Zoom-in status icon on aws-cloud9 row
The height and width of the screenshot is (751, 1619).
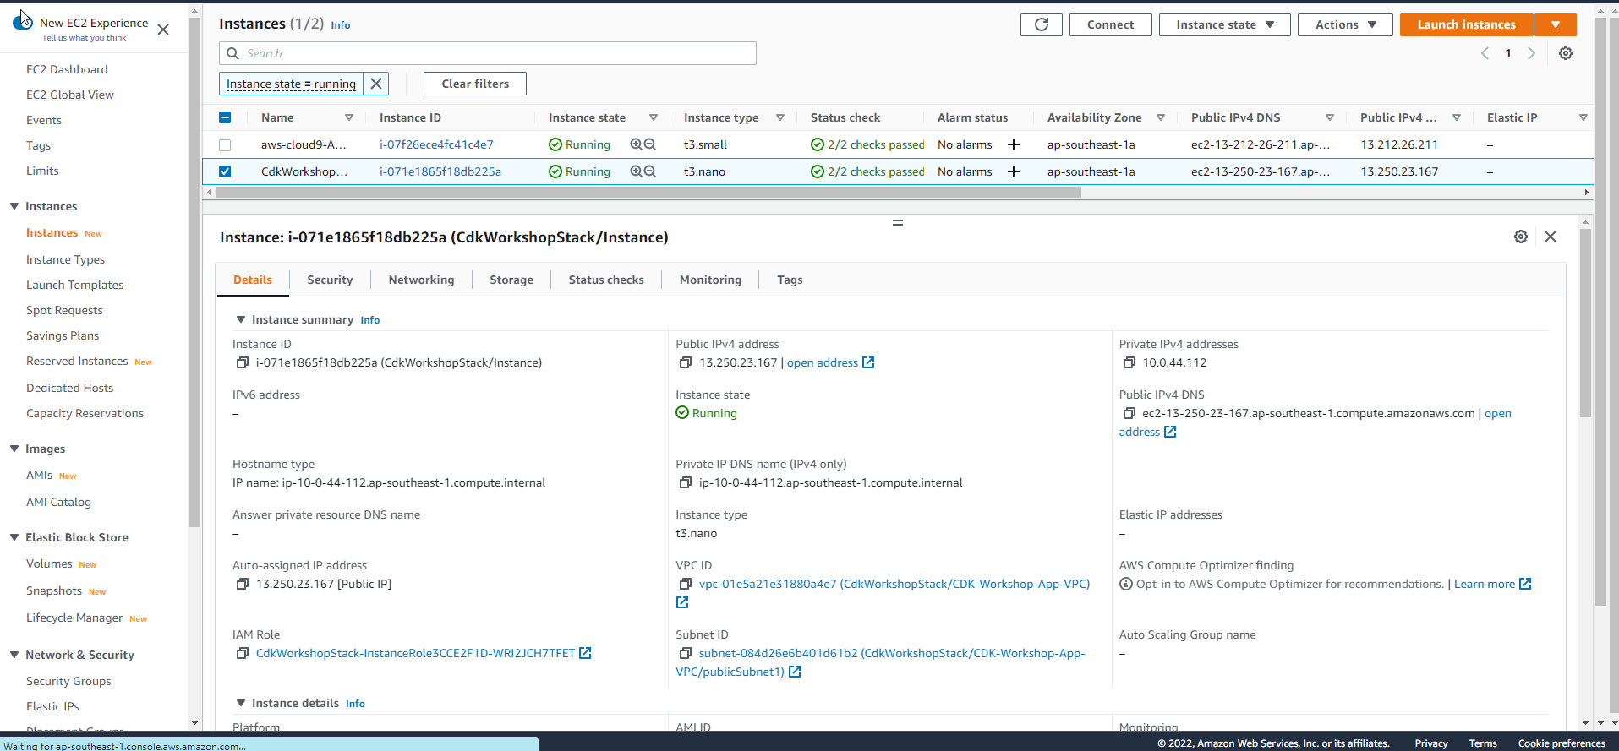(x=636, y=144)
